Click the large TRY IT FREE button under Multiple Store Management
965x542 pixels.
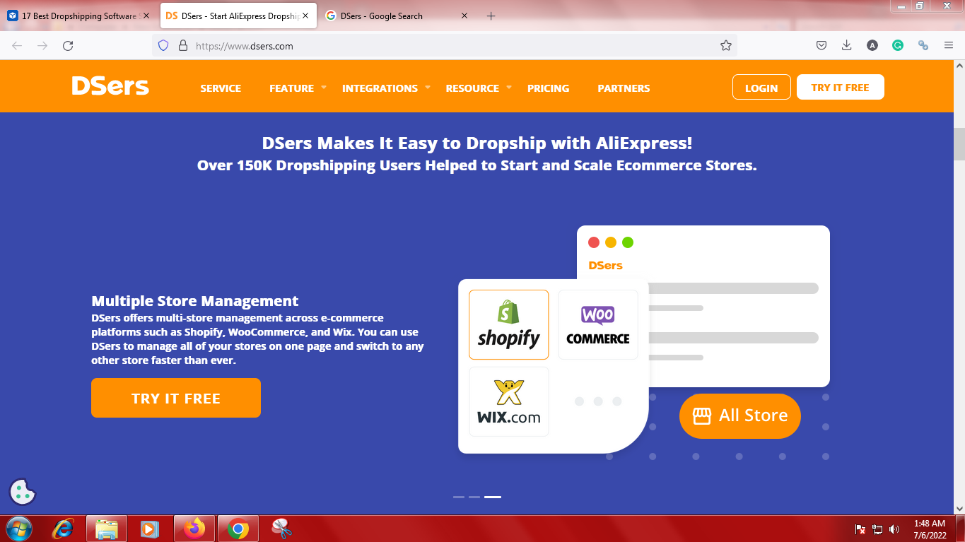tap(176, 398)
